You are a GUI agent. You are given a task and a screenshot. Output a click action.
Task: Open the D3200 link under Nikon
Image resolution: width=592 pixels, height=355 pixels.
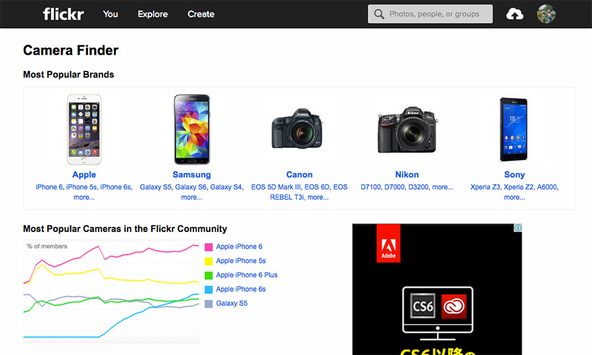418,187
